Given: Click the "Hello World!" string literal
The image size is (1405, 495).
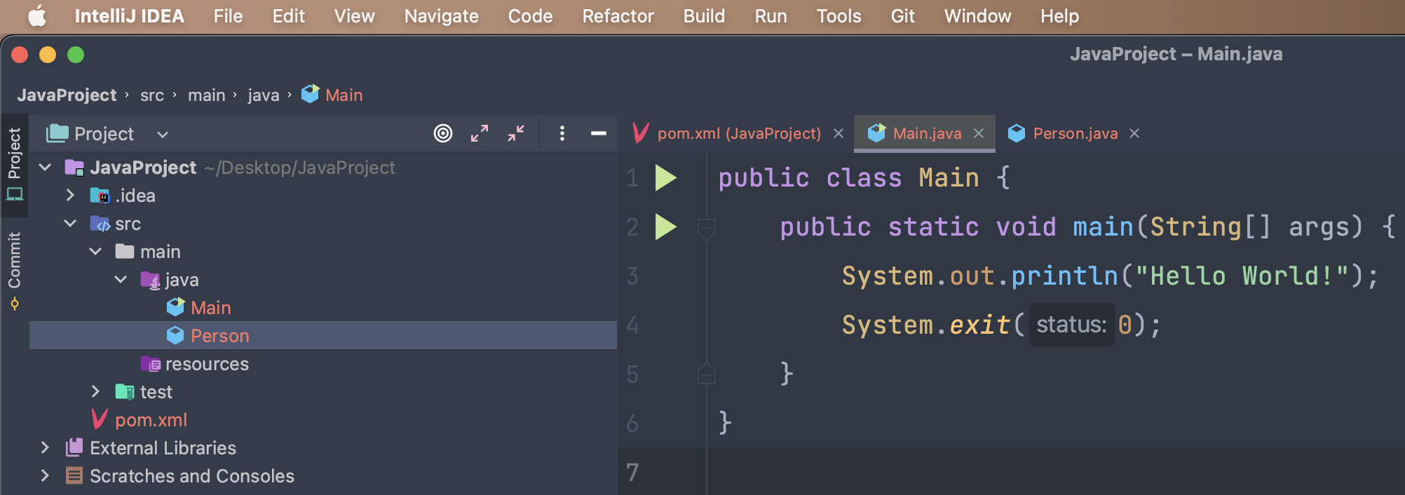Looking at the screenshot, I should point(1242,276).
